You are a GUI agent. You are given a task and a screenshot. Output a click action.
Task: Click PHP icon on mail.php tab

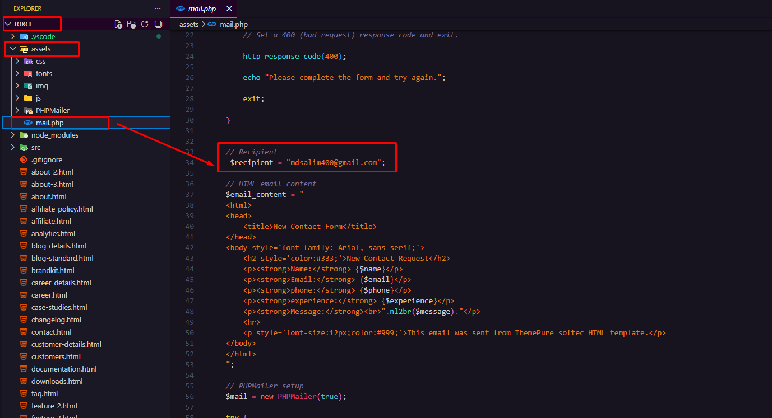tap(181, 9)
